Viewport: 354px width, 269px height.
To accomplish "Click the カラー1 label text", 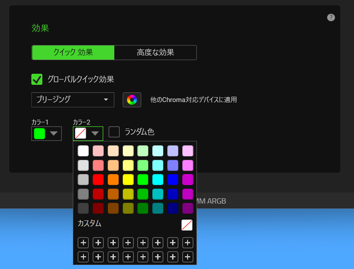I will point(40,122).
